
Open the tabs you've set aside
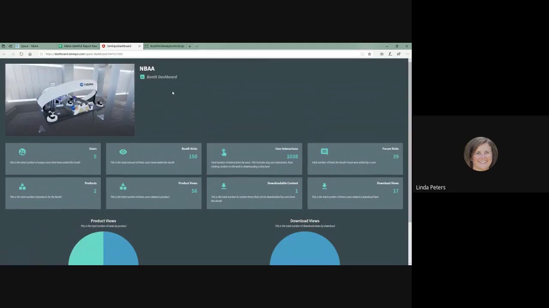(x=3, y=46)
